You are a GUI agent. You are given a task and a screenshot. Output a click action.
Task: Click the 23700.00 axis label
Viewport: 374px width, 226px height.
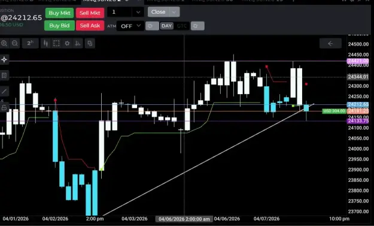[358, 212]
